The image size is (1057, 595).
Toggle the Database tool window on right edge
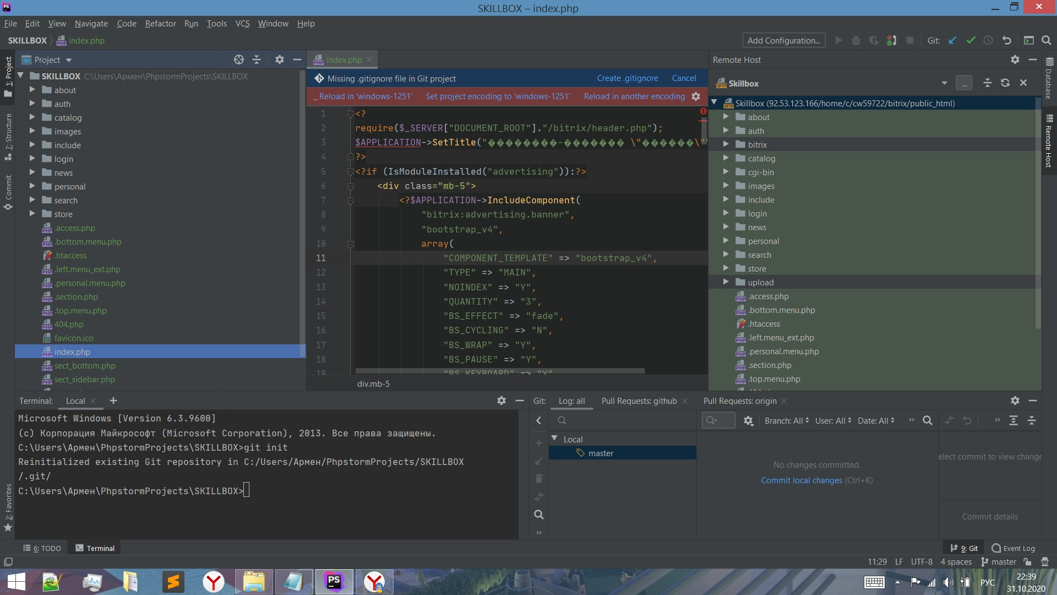point(1049,78)
